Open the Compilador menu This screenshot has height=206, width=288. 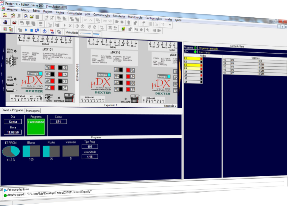pos(75,13)
